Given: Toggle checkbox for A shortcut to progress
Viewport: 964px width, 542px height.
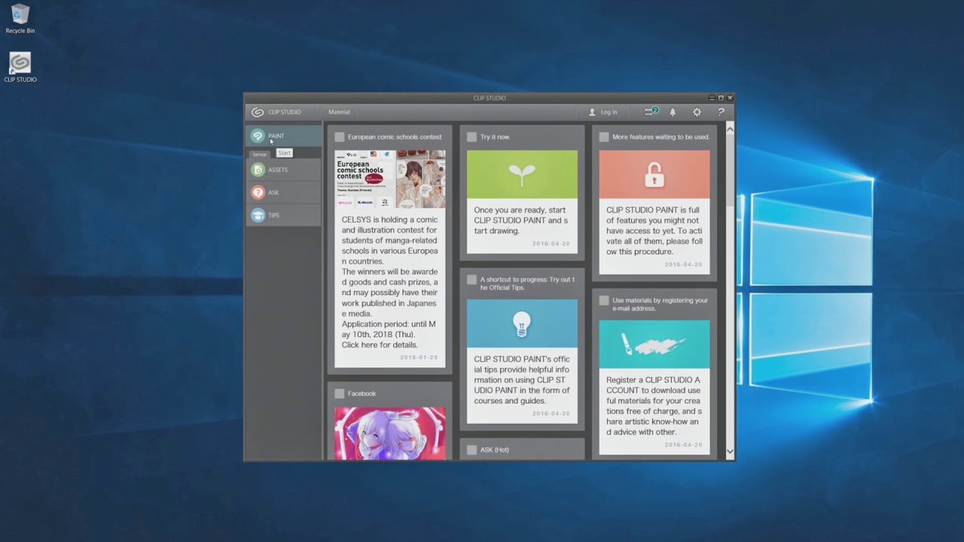Looking at the screenshot, I should 471,279.
